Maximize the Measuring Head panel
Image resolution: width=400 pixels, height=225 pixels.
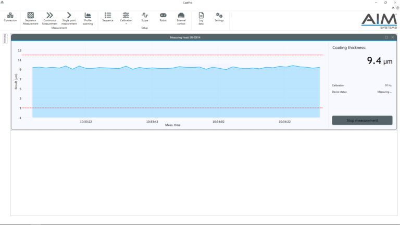point(386,37)
